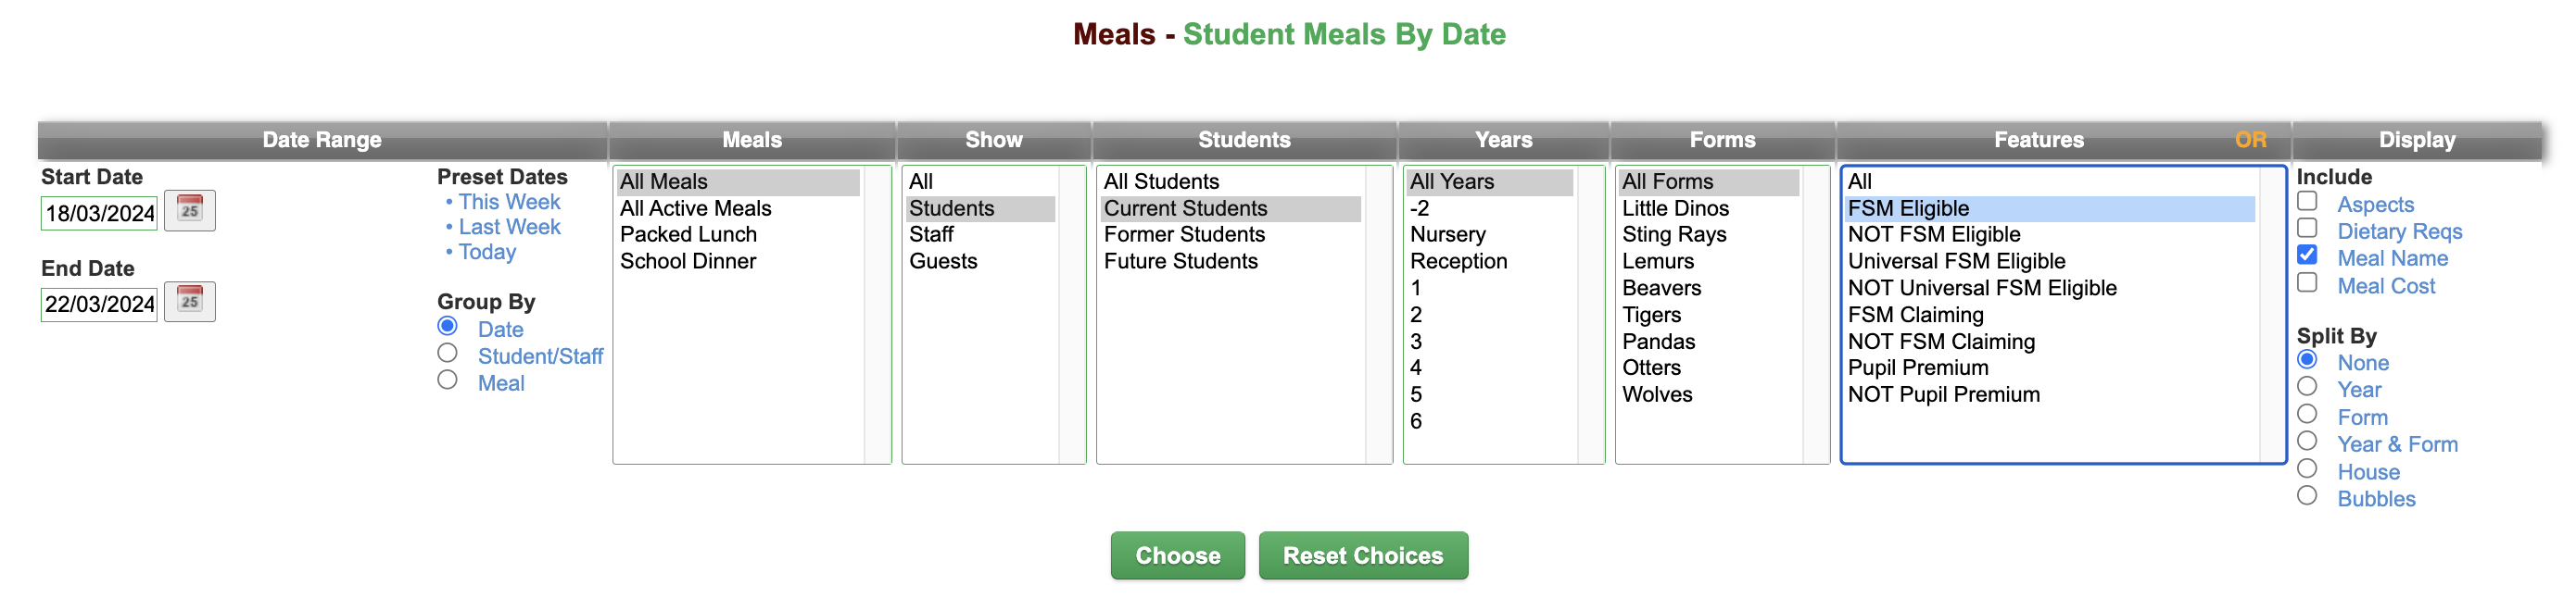This screenshot has width=2576, height=598.
Task: Select Split By Year & Form radio
Action: coord(2307,442)
